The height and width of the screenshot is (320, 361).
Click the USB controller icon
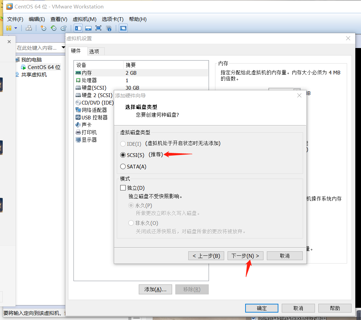(x=78, y=117)
